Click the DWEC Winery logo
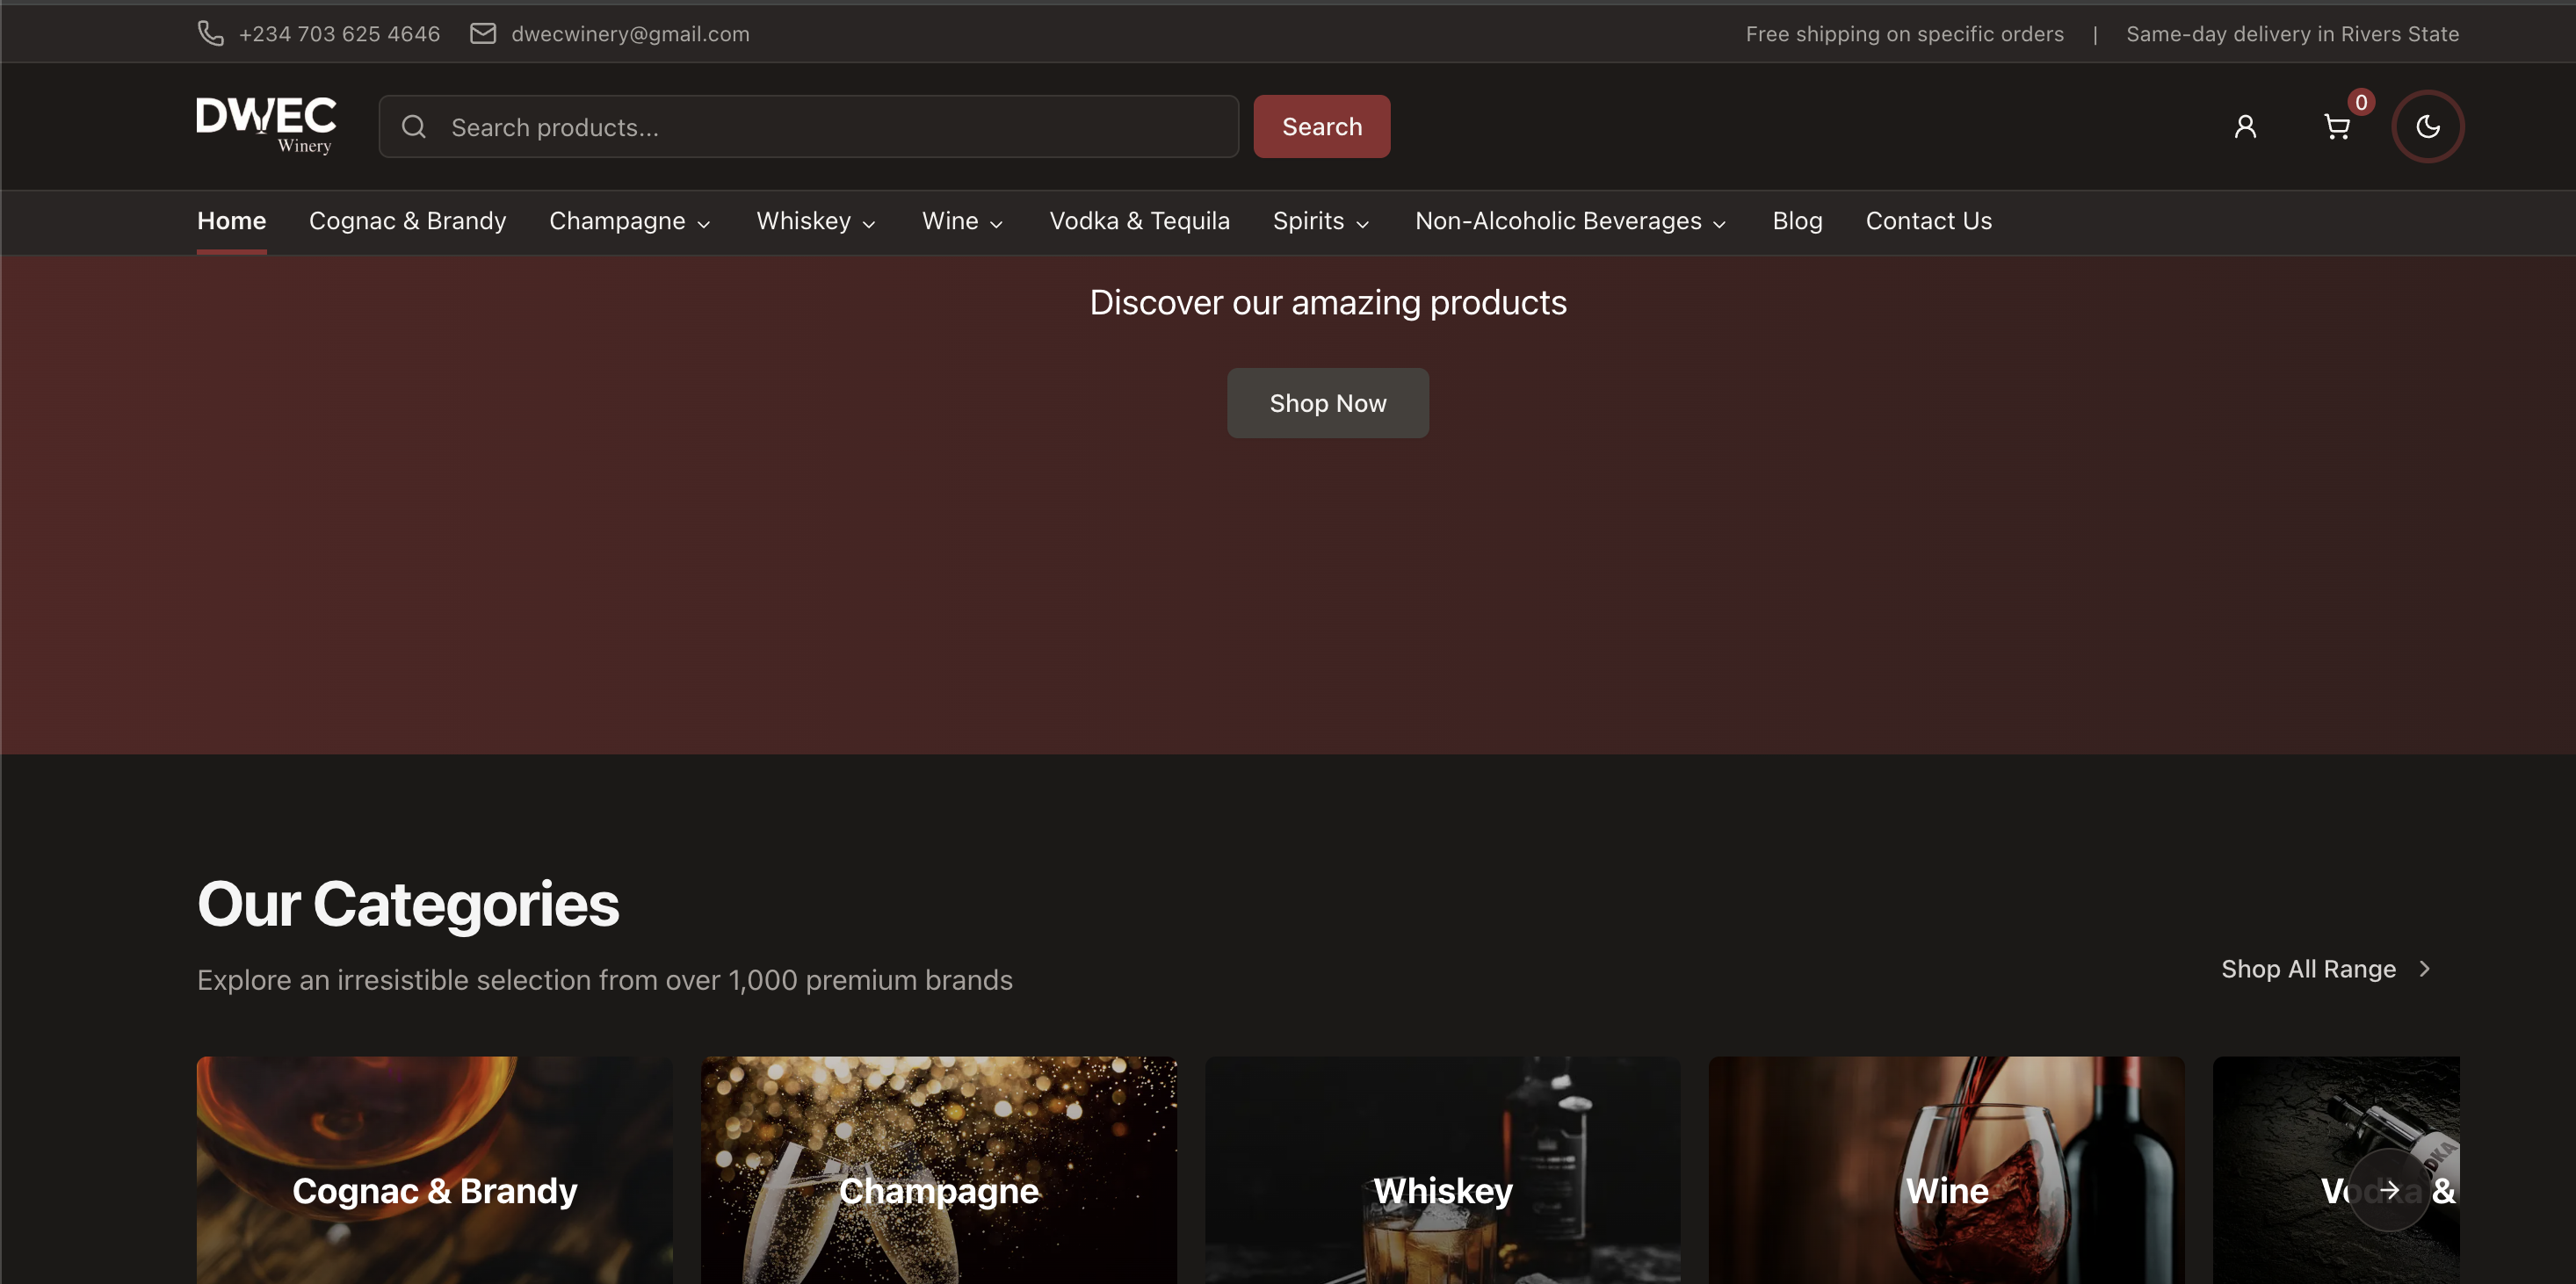This screenshot has height=1284, width=2576. pos(266,125)
